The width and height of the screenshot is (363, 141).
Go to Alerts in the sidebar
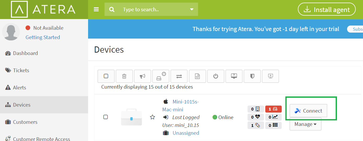19,88
